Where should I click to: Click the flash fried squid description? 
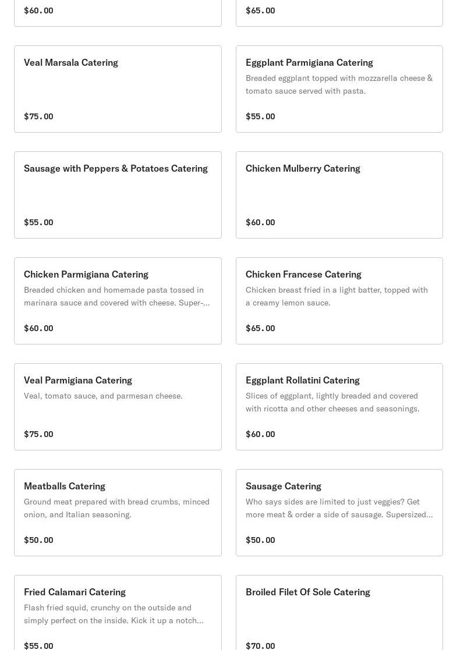(x=114, y=614)
